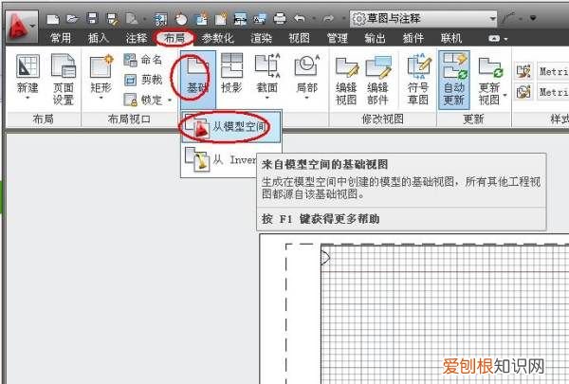Click the 编辑部件 button
This screenshot has height=384, width=569.
point(377,81)
